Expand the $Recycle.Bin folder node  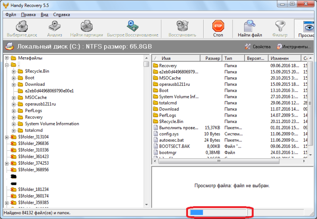(13, 71)
